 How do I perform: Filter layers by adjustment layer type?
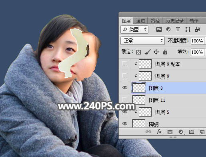pos(168,29)
